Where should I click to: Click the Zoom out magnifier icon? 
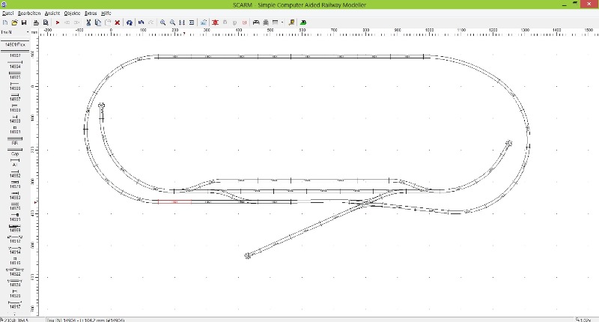click(x=173, y=22)
